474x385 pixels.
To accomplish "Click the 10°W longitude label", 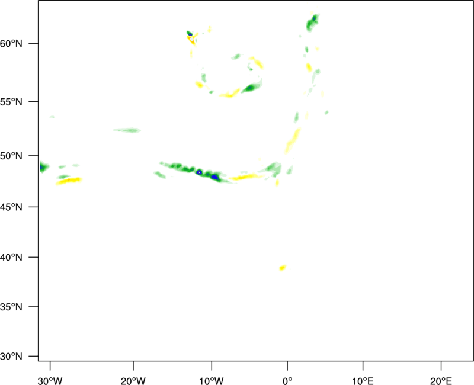I will point(212,381).
